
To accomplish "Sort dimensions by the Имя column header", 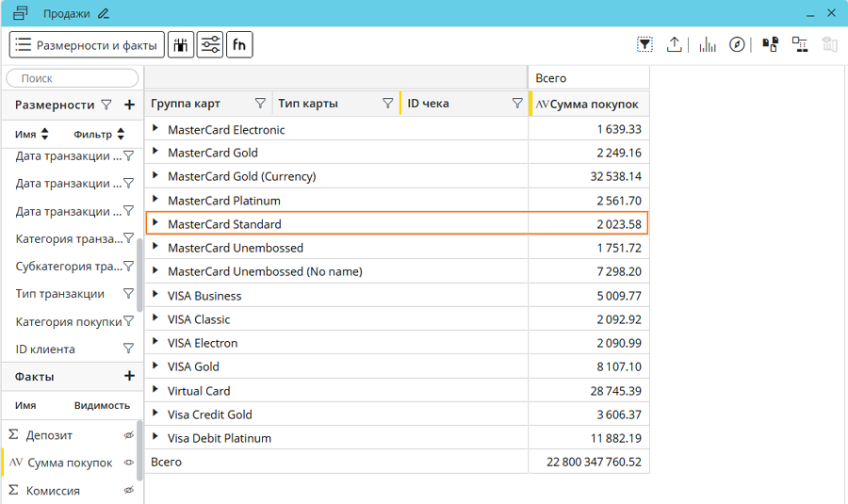I will [x=32, y=135].
